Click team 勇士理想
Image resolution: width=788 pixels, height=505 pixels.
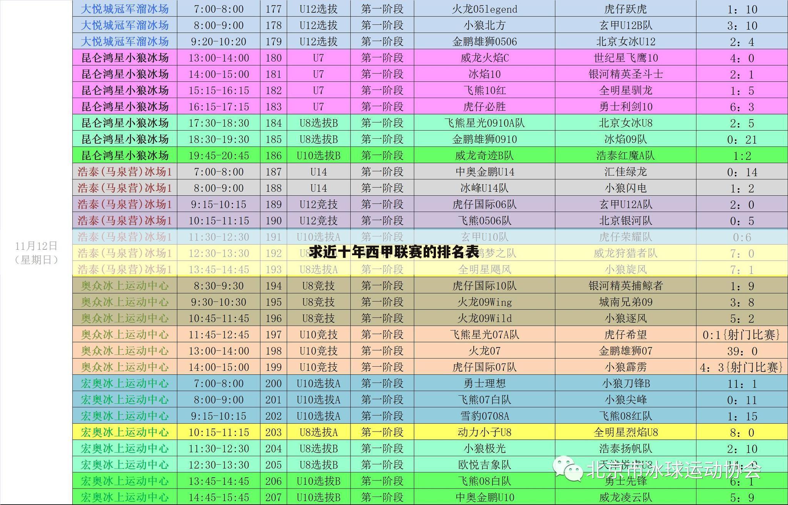coord(484,384)
